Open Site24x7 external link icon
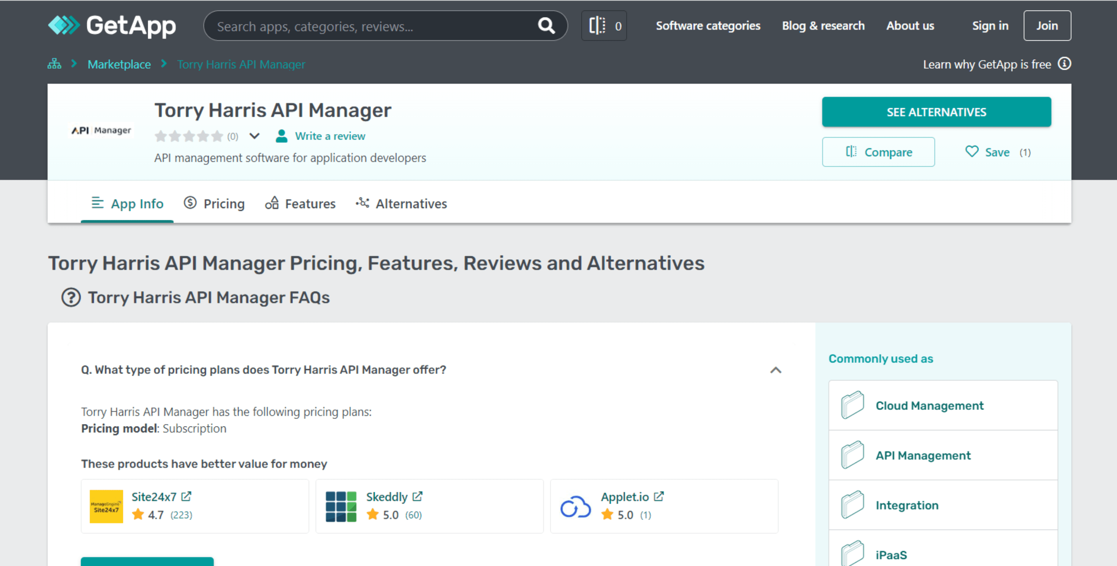The width and height of the screenshot is (1117, 566). (187, 496)
